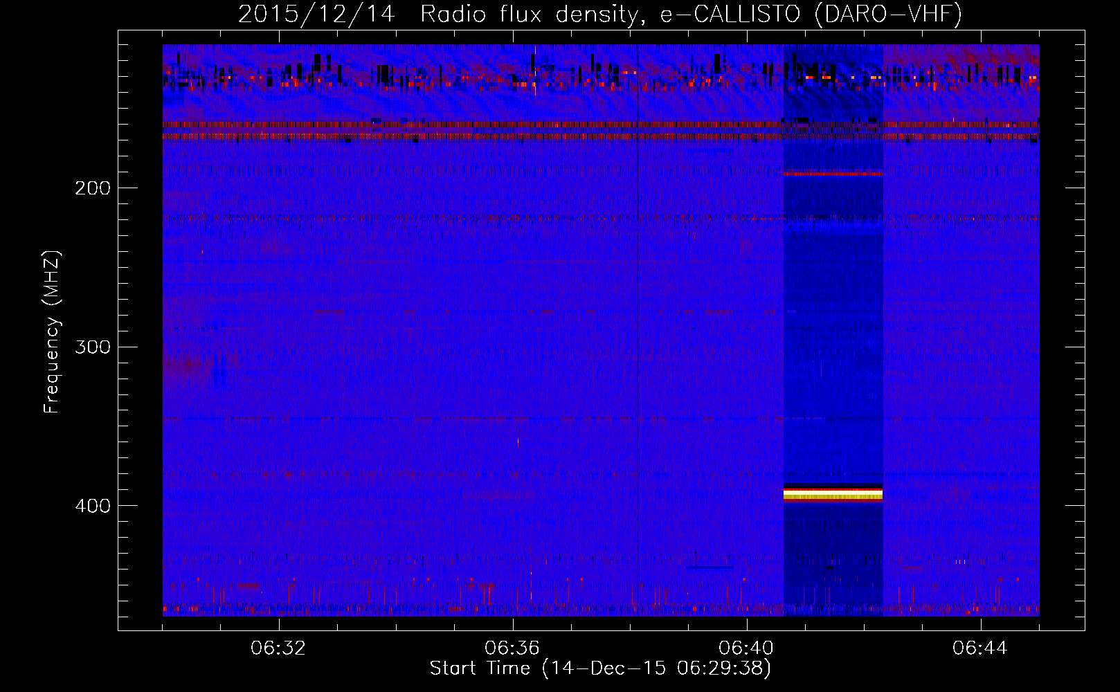The image size is (1120, 692).
Task: Click the 300 frequency tick label
Action: click(93, 347)
